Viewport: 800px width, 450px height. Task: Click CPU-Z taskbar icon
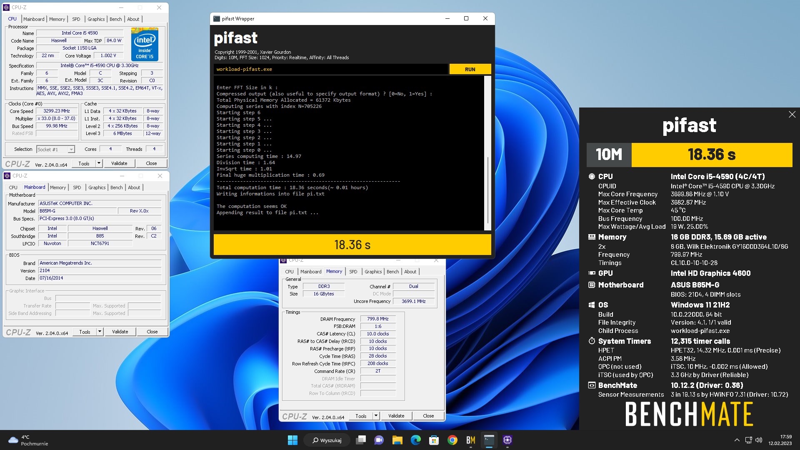[507, 440]
